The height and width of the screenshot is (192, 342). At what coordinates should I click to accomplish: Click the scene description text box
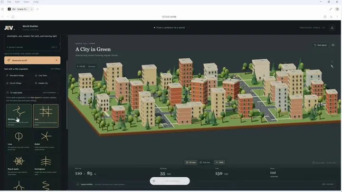[32, 40]
